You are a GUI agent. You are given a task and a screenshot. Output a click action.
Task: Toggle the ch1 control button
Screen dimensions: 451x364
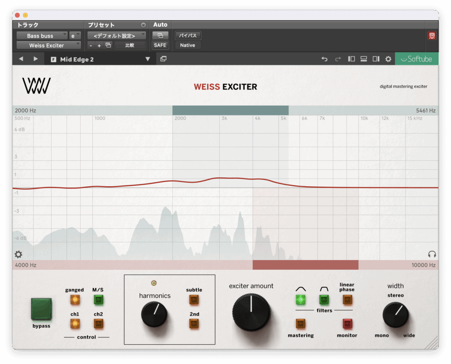[75, 324]
